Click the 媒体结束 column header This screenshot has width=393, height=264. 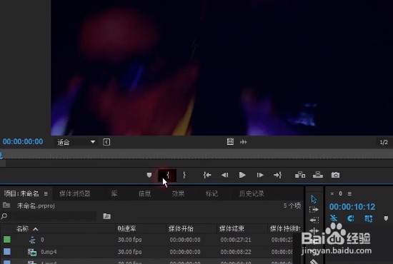click(x=232, y=229)
